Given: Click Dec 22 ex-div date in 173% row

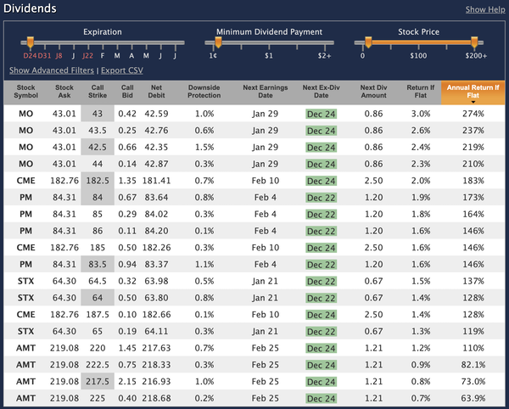Looking at the screenshot, I should tap(321, 198).
